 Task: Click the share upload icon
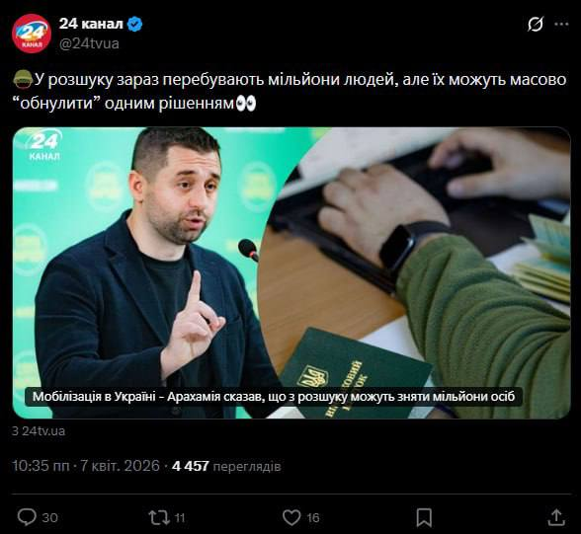[555, 517]
